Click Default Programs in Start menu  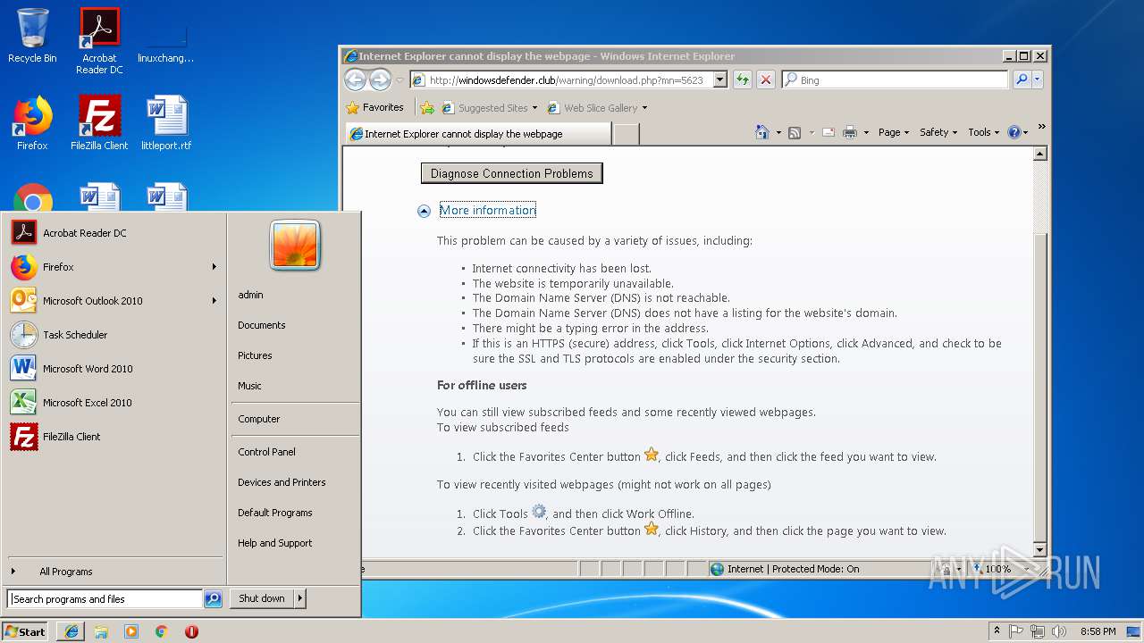pos(274,513)
